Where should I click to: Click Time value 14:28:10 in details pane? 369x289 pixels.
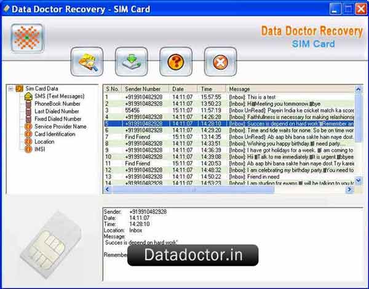pyautogui.click(x=140, y=224)
